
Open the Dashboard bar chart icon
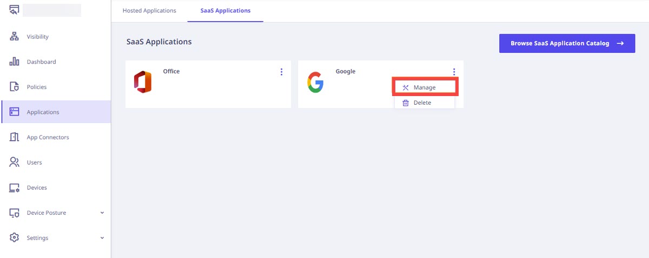(x=15, y=62)
